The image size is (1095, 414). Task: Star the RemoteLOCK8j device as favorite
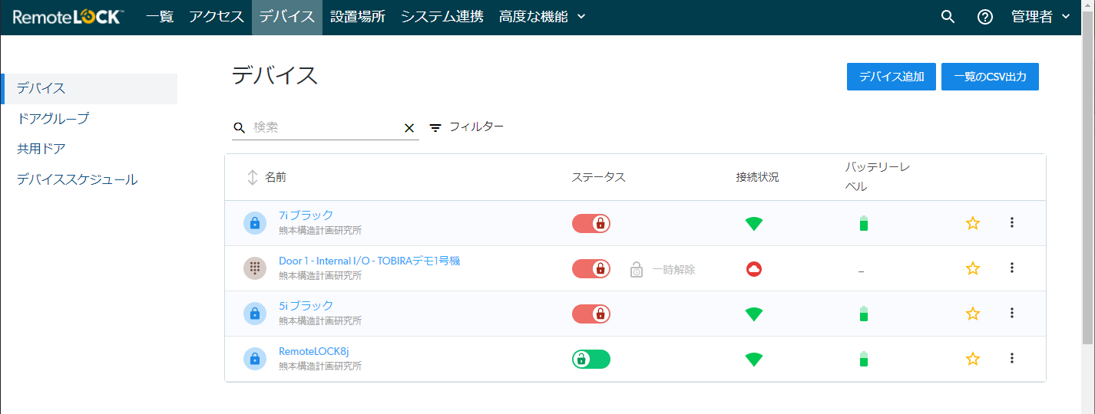pos(973,359)
